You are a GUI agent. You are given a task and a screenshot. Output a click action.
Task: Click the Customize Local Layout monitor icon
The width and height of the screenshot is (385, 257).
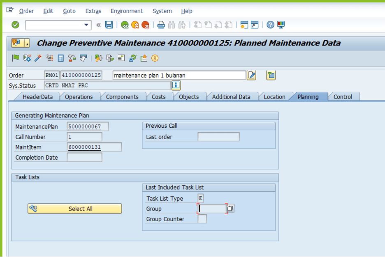[x=281, y=25]
